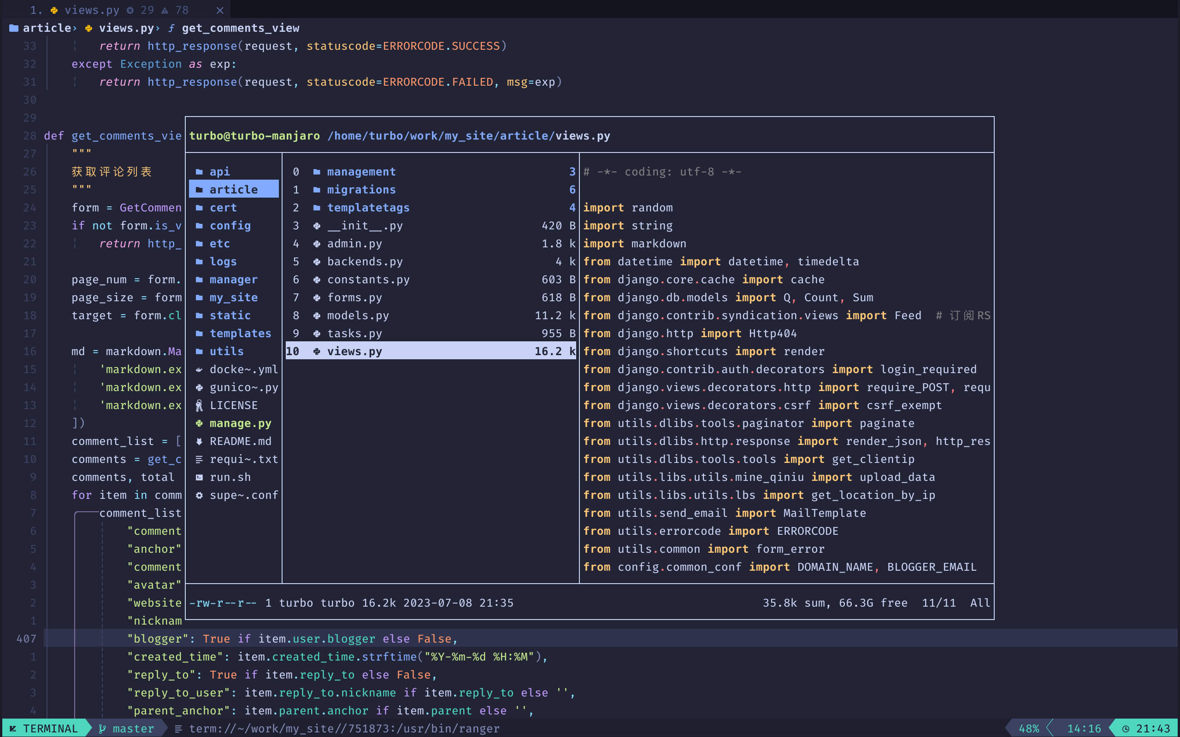Click the docker yml file icon
The image size is (1180, 737).
(x=199, y=369)
